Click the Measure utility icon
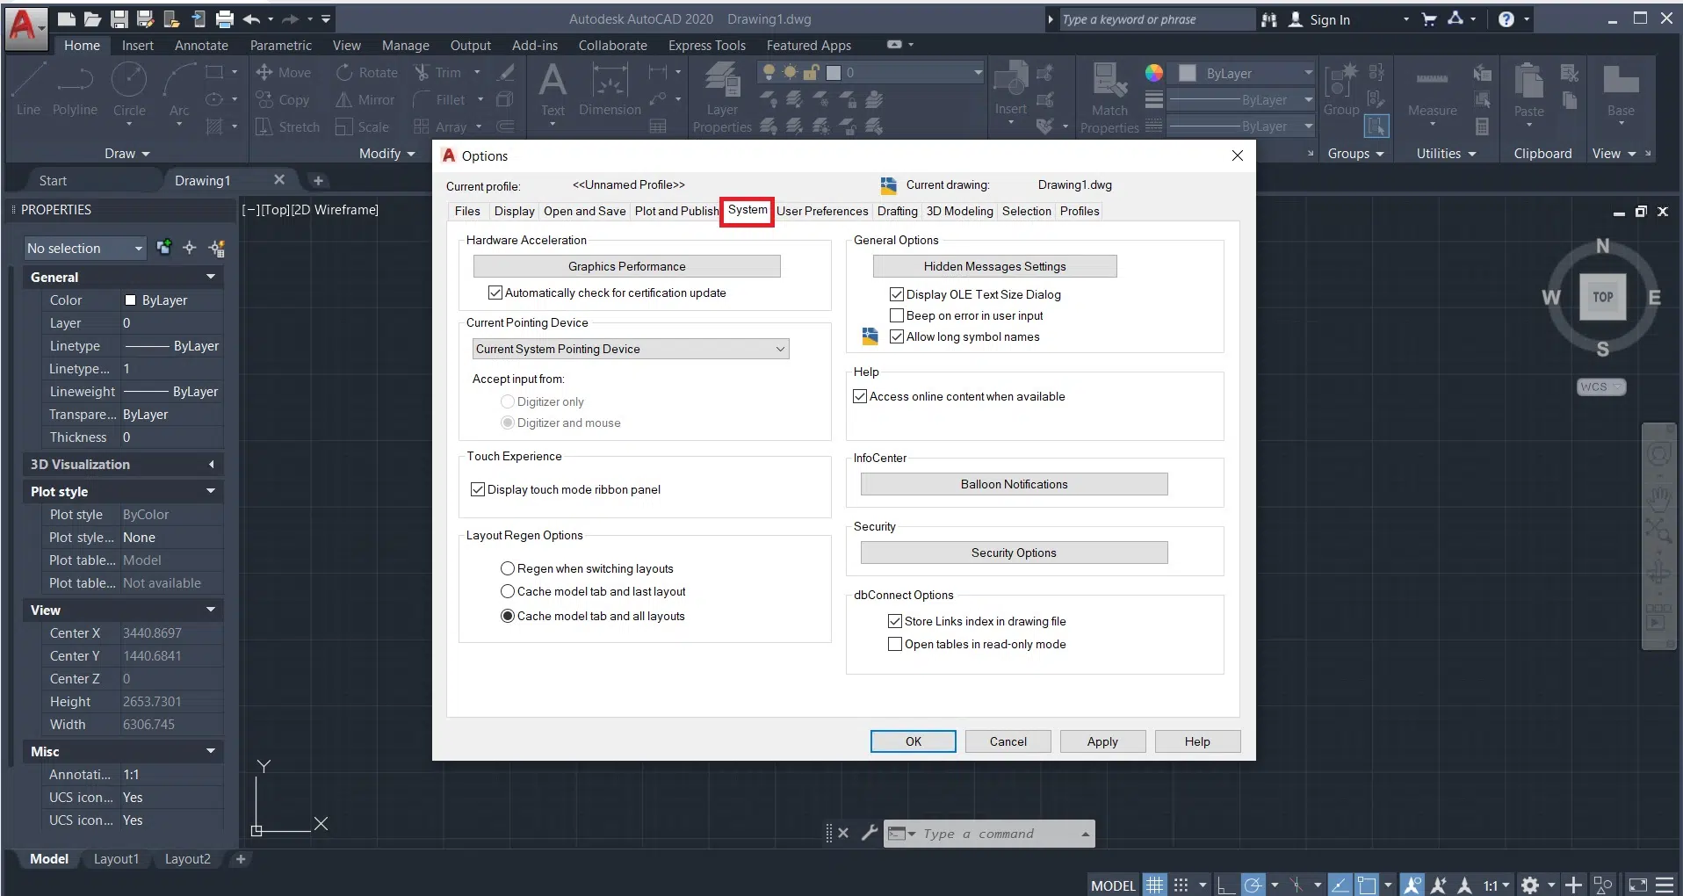The height and width of the screenshot is (896, 1683). tap(1432, 82)
